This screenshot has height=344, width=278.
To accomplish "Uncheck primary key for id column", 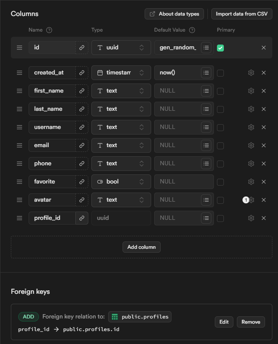I will 220,48.
